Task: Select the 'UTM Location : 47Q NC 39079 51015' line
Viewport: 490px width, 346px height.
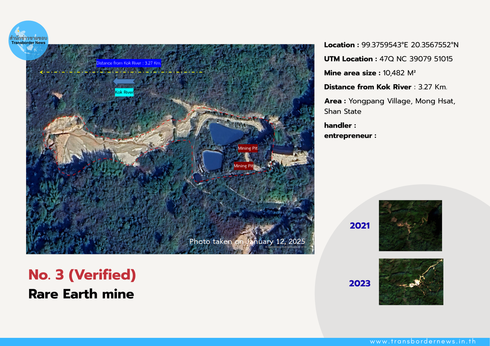Action: click(388, 59)
